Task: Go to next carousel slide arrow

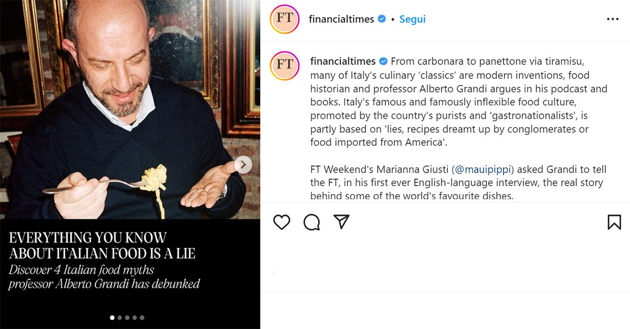Action: (243, 165)
